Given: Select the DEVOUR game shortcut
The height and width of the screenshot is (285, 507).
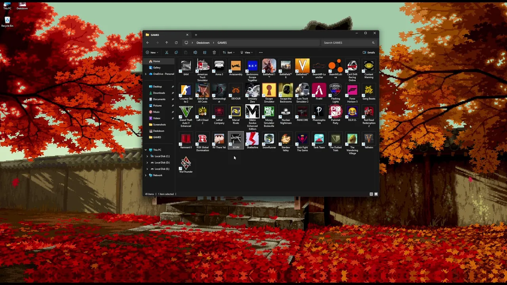Looking at the screenshot, I should (236, 92).
